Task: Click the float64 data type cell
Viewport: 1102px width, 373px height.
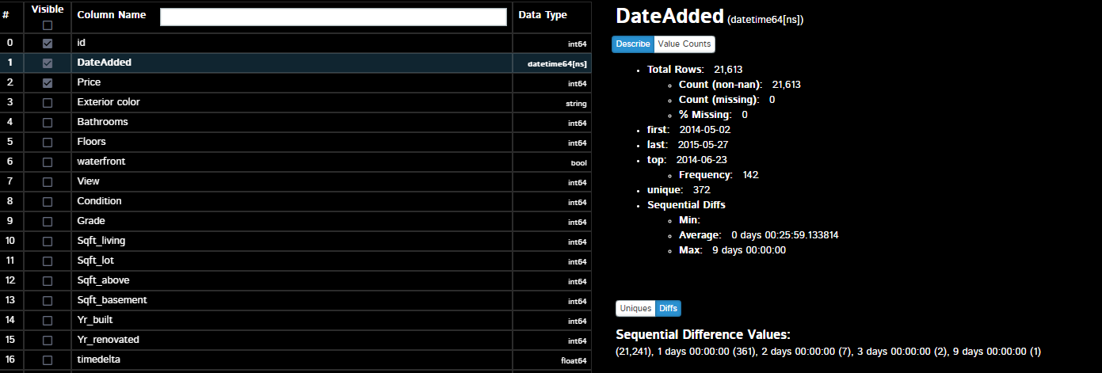Action: pos(574,361)
